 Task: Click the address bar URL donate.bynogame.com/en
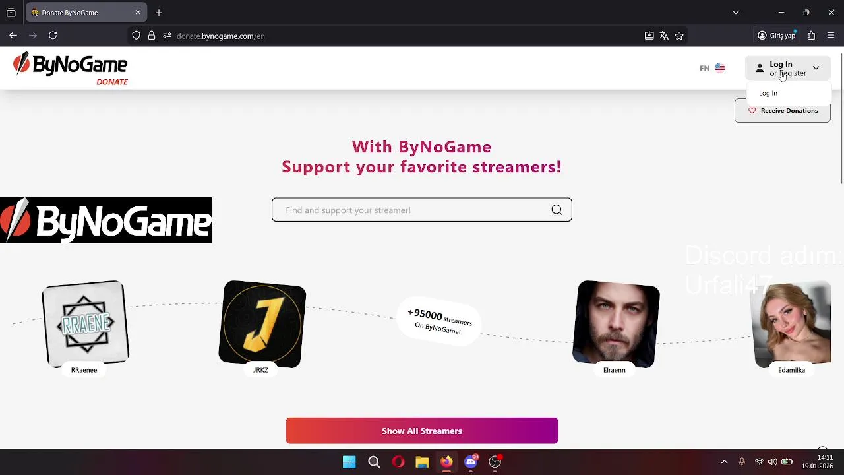click(x=221, y=36)
